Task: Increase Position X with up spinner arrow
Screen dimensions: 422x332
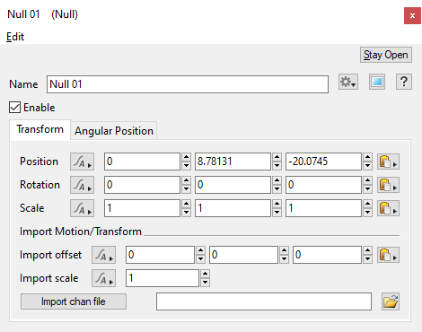Action: pos(186,157)
